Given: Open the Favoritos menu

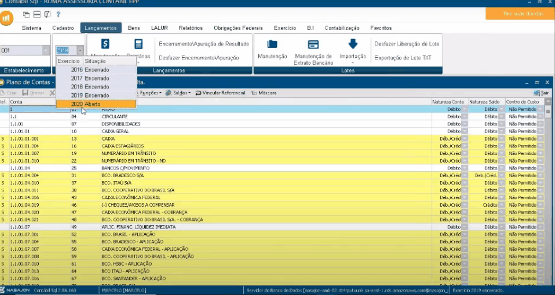Looking at the screenshot, I should click(381, 28).
